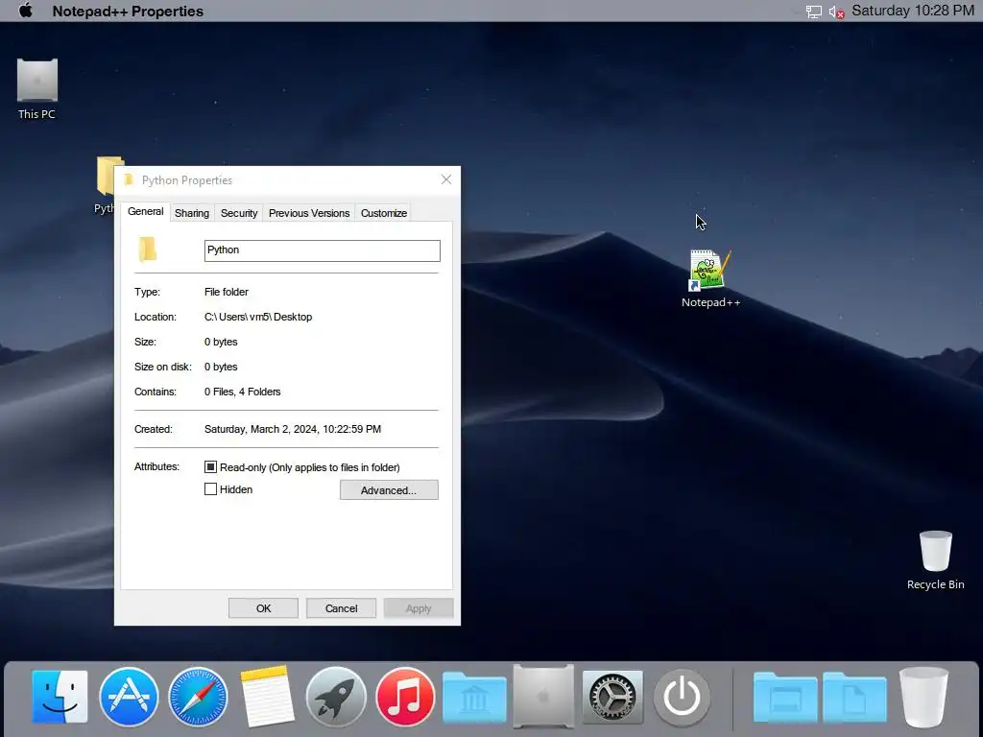This screenshot has height=737, width=983.
Task: Open the yellow Notes pad in dock
Action: coord(267,697)
